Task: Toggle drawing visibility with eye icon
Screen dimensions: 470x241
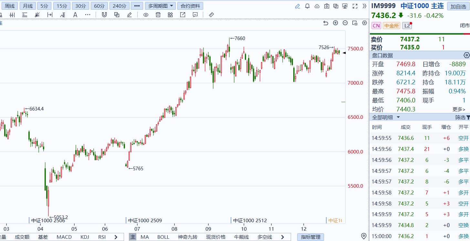Action: (146, 15)
